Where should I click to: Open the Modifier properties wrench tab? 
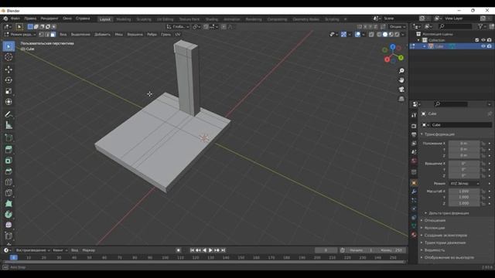pos(414,192)
